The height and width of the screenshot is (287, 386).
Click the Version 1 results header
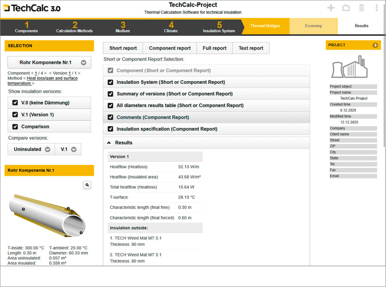[x=155, y=157]
